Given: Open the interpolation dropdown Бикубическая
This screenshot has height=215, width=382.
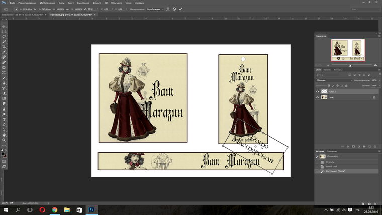Looking at the screenshot, I should point(155,9).
